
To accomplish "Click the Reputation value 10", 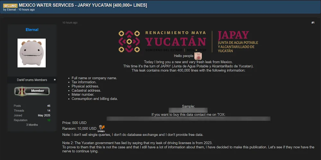I will (x=49, y=120).
